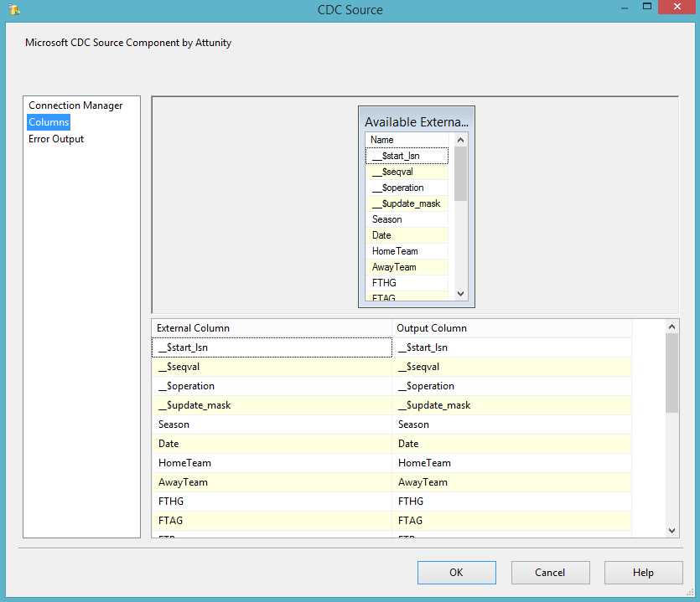Click down arrow of Available External Columns list
The width and height of the screenshot is (700, 602).
coord(461,293)
